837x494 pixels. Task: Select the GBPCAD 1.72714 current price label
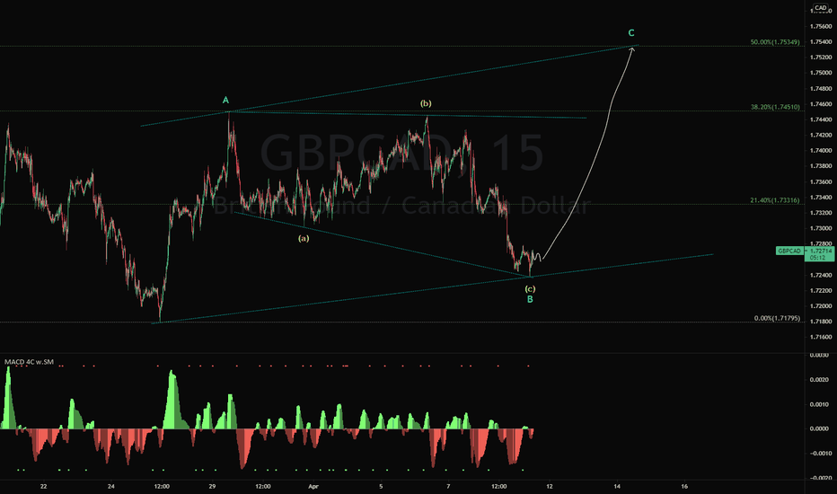tap(805, 253)
